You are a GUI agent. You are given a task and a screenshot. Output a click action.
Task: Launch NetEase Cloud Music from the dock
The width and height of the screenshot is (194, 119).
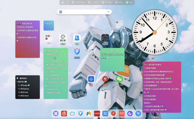click(x=64, y=113)
